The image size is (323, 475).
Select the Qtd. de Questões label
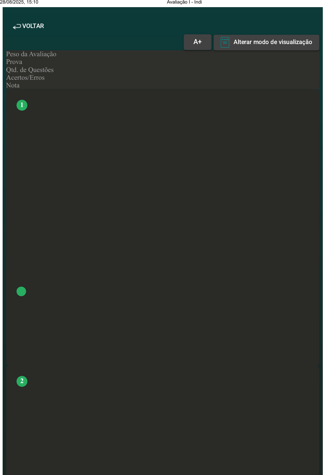[30, 70]
